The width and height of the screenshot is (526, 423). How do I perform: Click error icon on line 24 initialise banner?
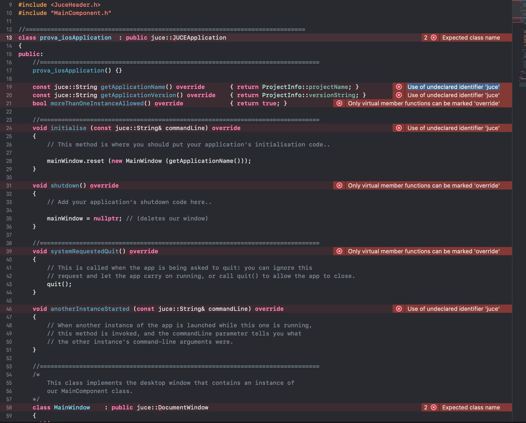tap(399, 128)
